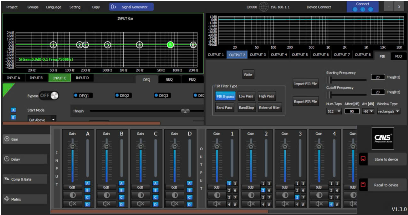
Task: Open the Window Type dropdown
Action: click(389, 111)
